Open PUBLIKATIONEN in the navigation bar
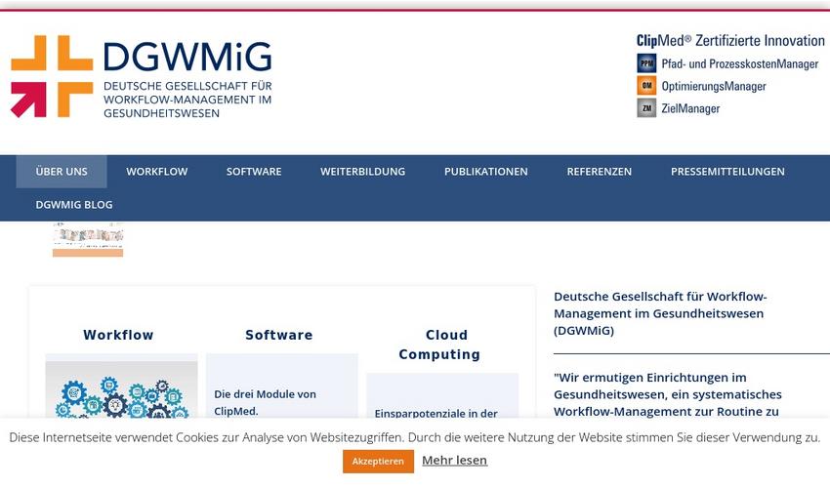830x488 pixels. pyautogui.click(x=486, y=172)
